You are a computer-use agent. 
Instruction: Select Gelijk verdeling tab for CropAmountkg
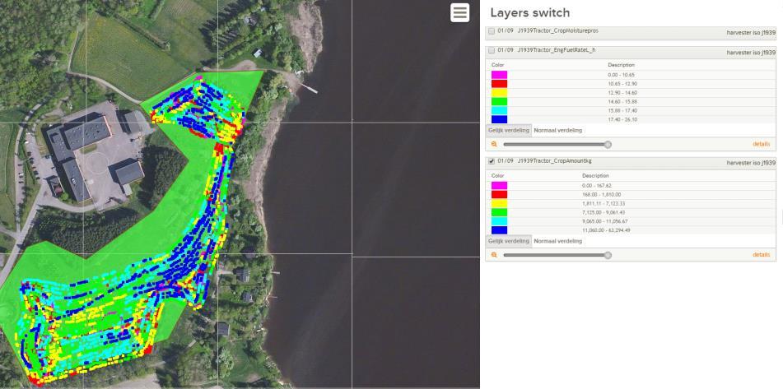(x=508, y=242)
